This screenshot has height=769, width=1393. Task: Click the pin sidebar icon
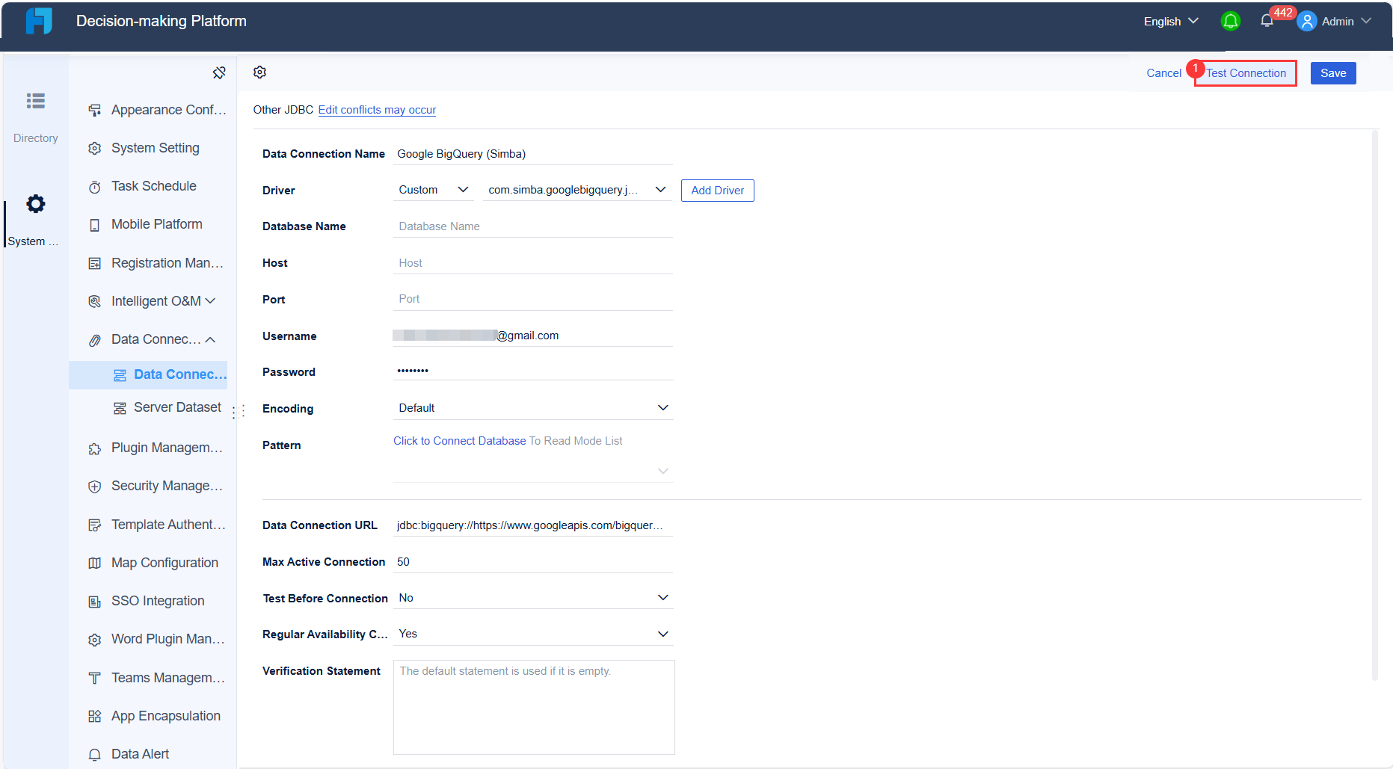tap(219, 72)
